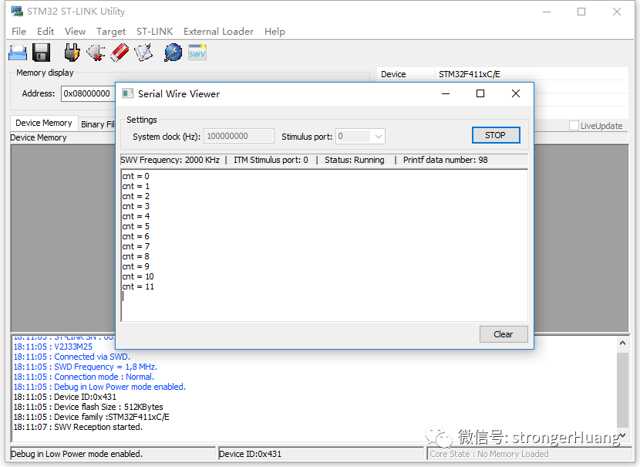This screenshot has height=467, width=640.
Task: Click the Save file floppy icon
Action: click(x=41, y=52)
